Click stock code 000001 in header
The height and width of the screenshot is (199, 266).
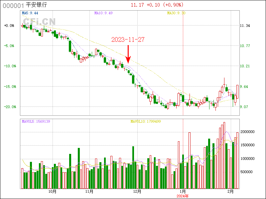coord(13,5)
